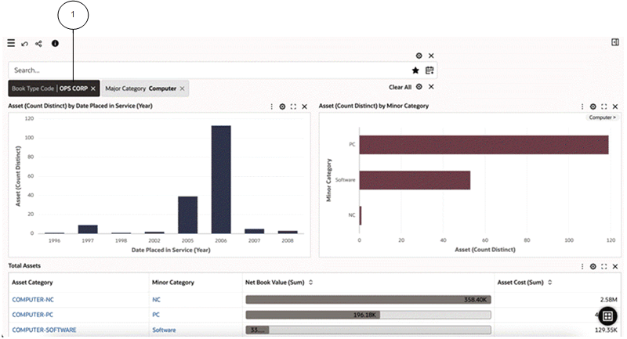Click the NC minor category link
This screenshot has width=627, height=339.
click(x=156, y=300)
